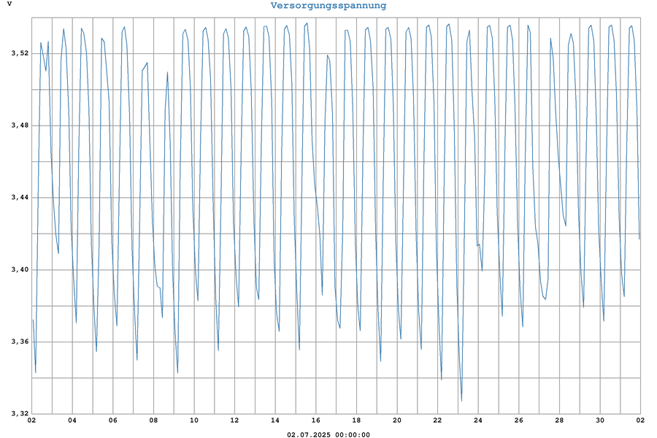Viewport: 657px width, 438px height.
Task: Click the x-axis label 30
Action: point(600,420)
